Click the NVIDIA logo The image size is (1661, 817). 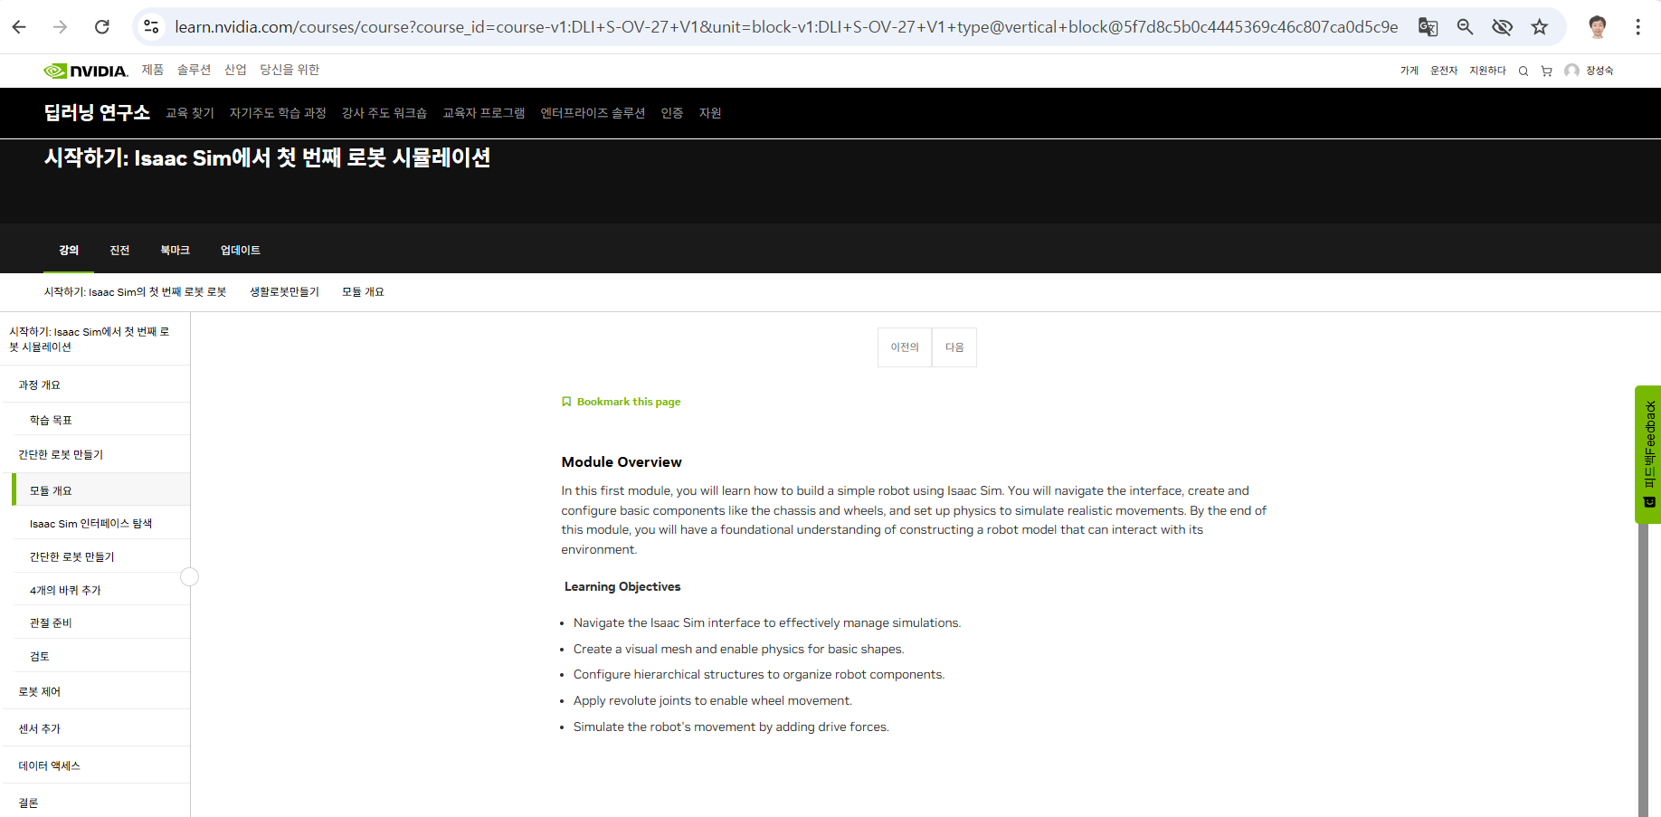point(86,71)
